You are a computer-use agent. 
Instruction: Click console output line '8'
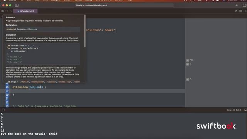tap(2, 124)
